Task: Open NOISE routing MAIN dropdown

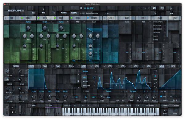Action: click(78, 22)
